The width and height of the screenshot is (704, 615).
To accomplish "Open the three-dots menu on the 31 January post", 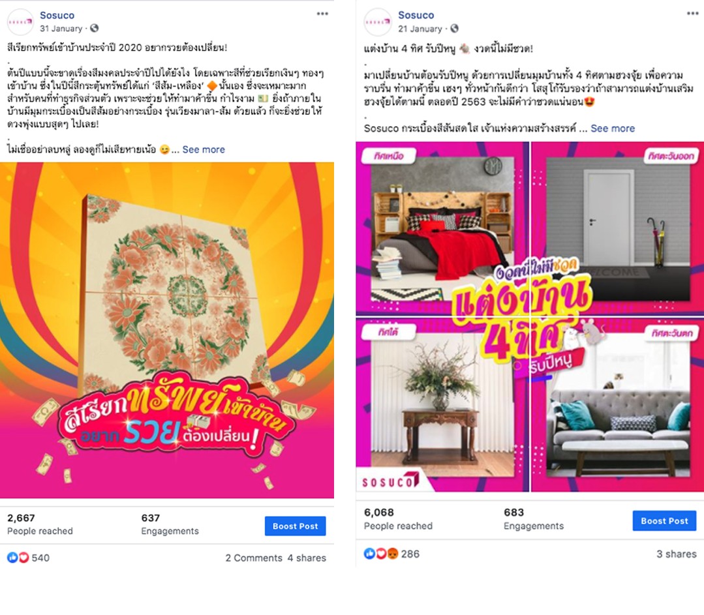I will [x=322, y=14].
